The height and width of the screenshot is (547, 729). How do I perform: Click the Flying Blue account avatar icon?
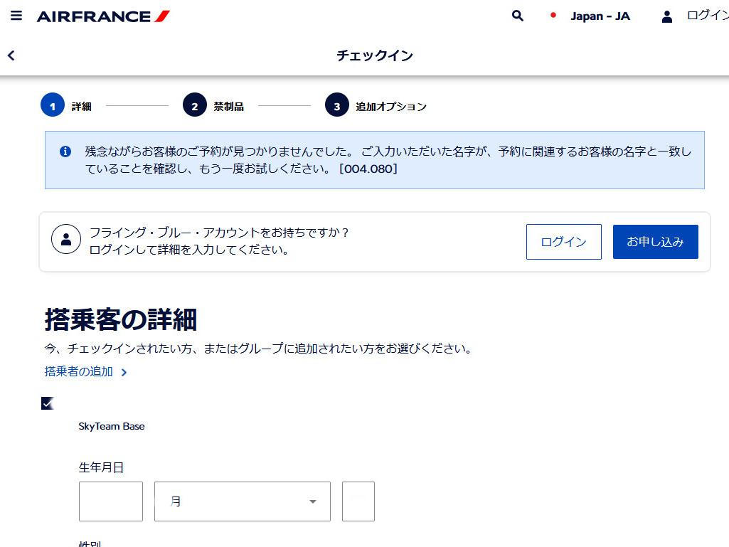coord(66,239)
